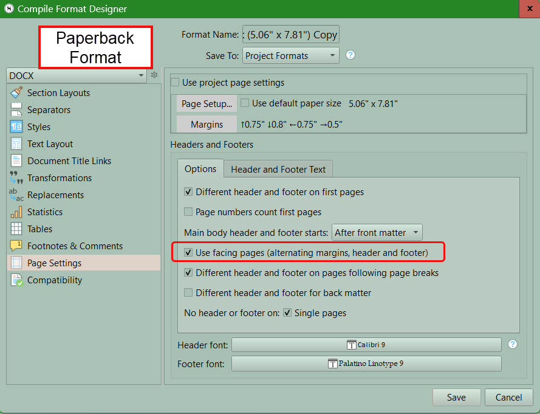This screenshot has width=540, height=414.
Task: Click the Transformations quotes icon
Action: [x=16, y=178]
